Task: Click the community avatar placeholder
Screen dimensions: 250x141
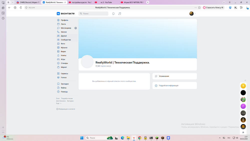Action: [87, 62]
